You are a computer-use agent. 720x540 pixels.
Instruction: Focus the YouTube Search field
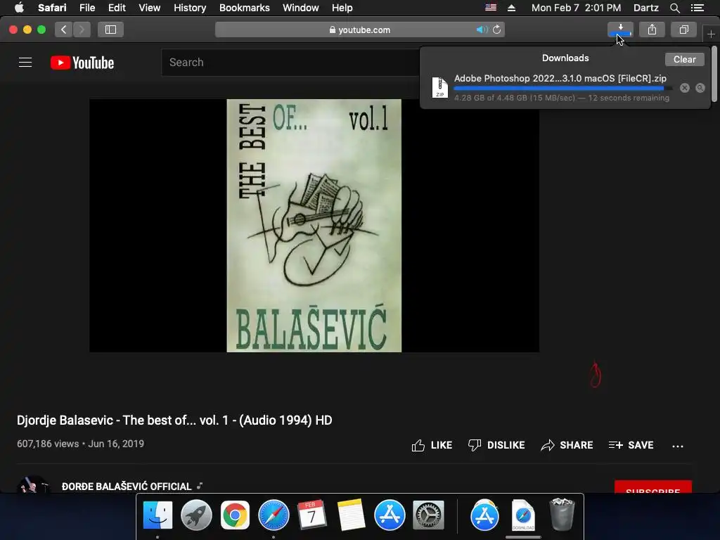point(290,63)
